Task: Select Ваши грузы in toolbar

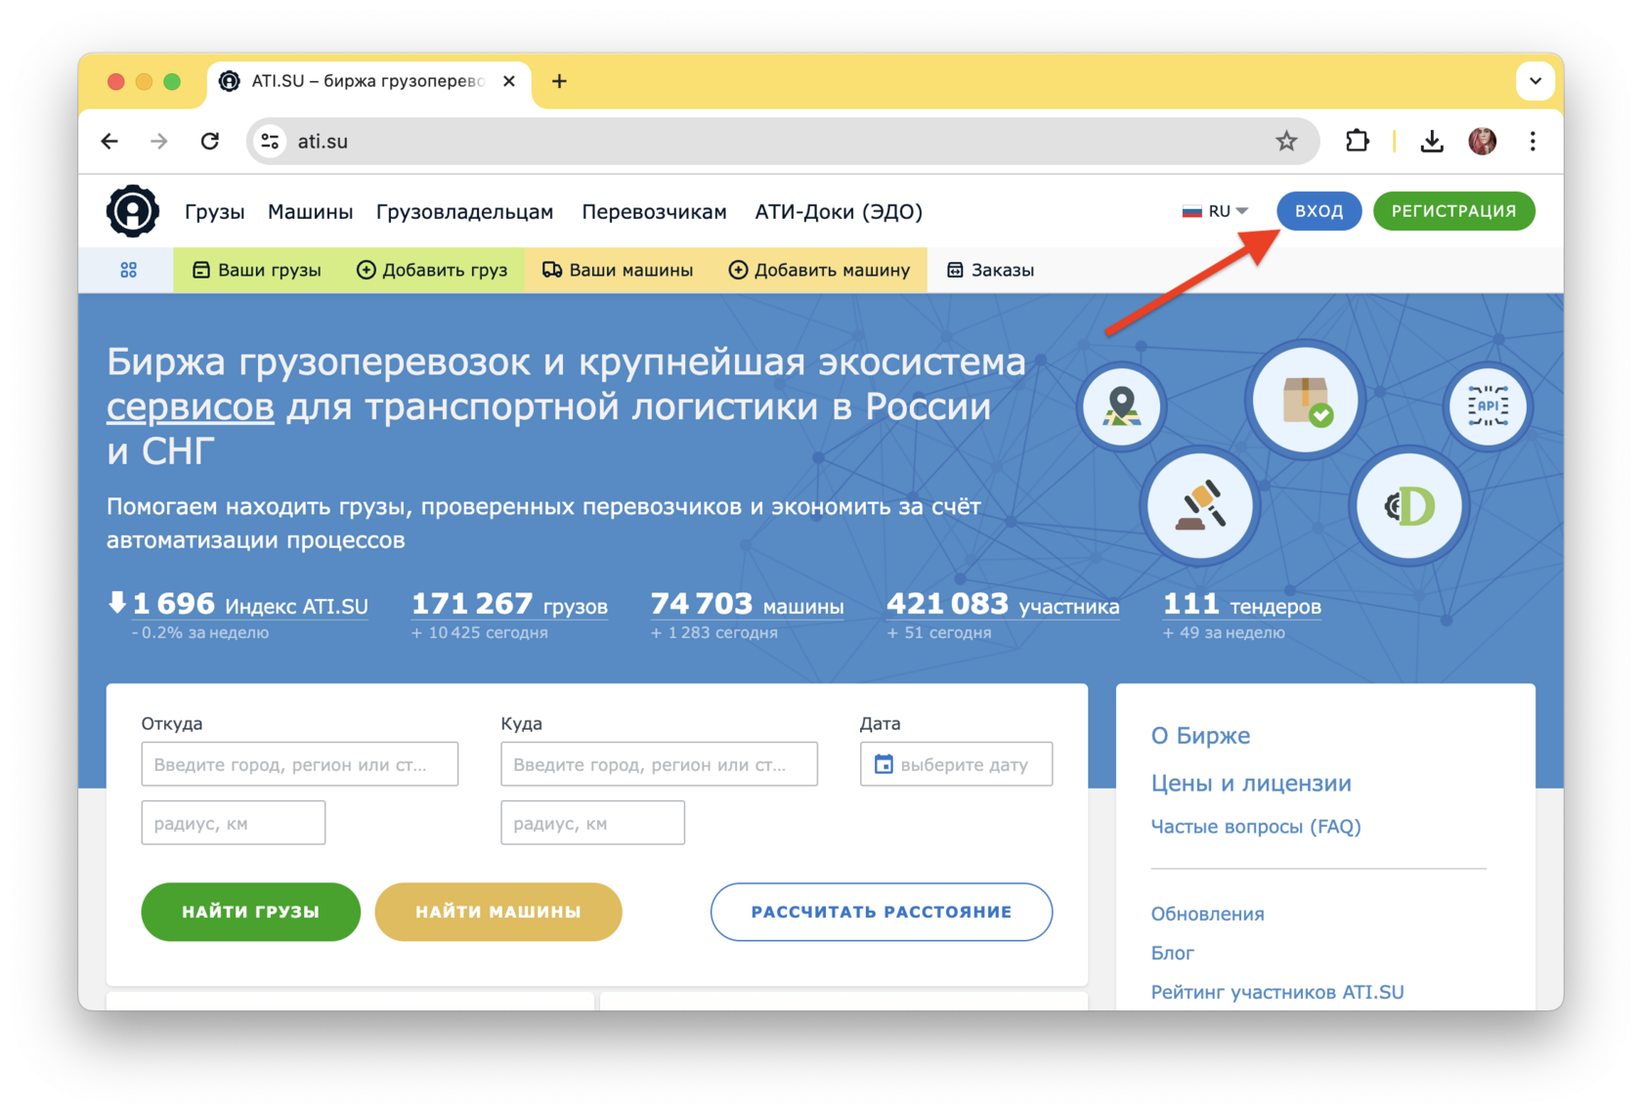Action: pos(257,271)
